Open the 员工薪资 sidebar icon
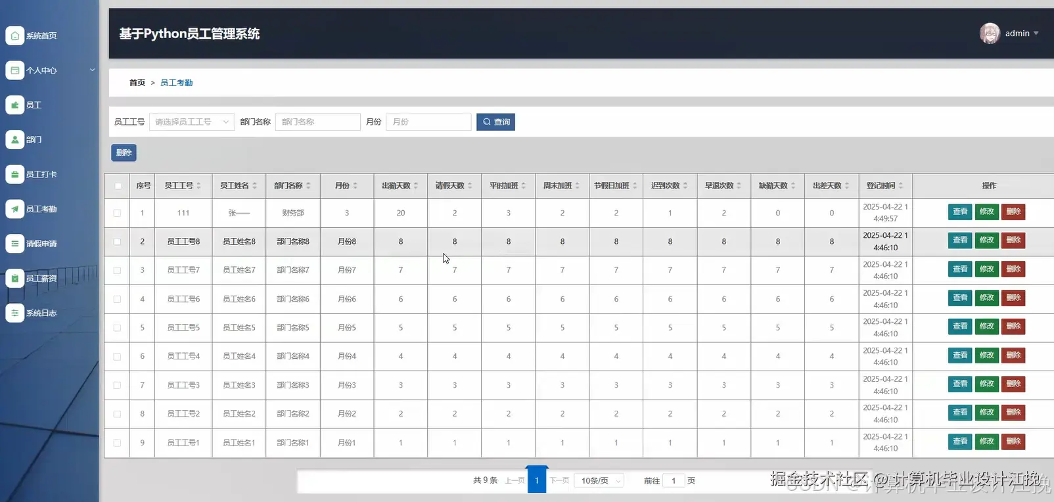 [14, 279]
